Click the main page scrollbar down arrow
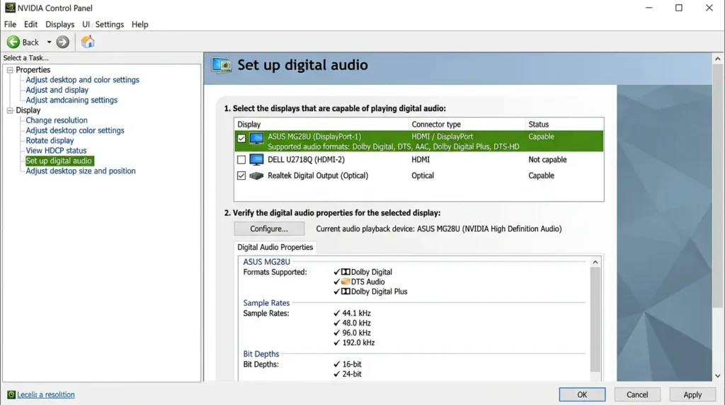The width and height of the screenshot is (725, 405). [x=718, y=376]
